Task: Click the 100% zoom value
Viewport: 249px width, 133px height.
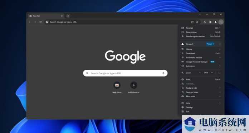Action: point(206,73)
